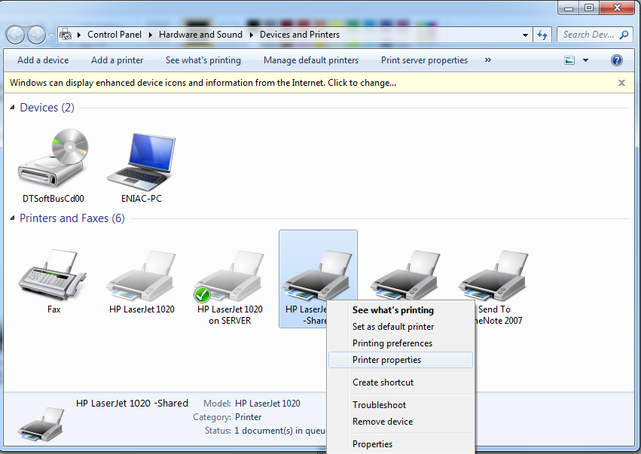This screenshot has height=454, width=641.
Task: Click the Devices (2) group heading
Action: pos(47,108)
